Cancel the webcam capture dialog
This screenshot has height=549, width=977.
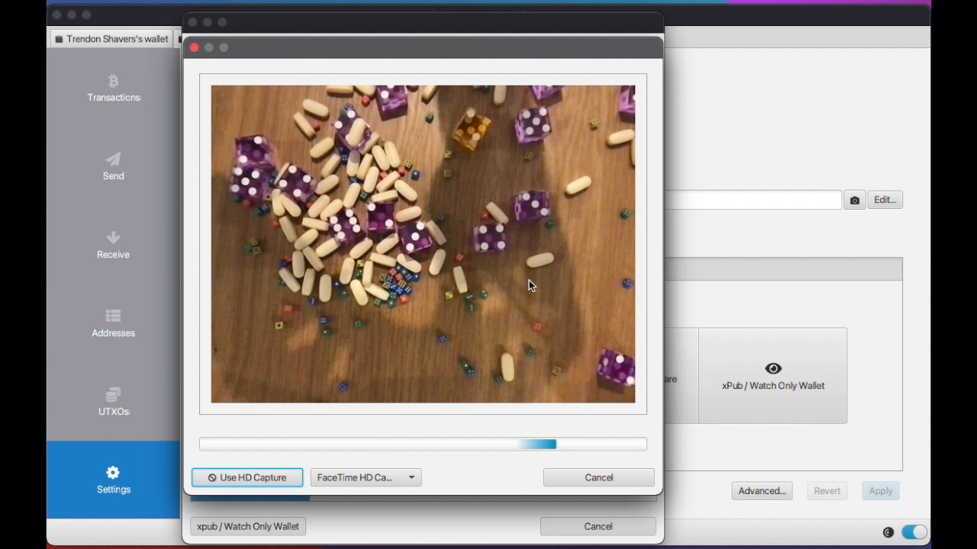tap(598, 477)
